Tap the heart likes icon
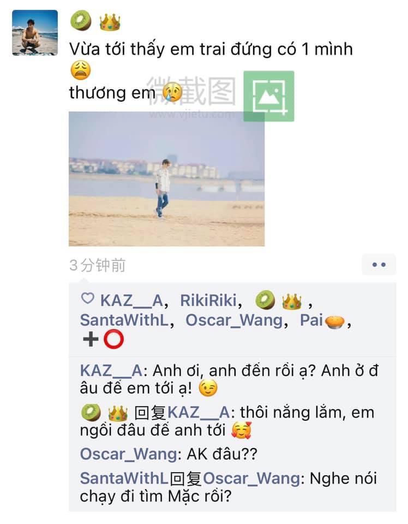408x524 pixels. click(x=88, y=298)
